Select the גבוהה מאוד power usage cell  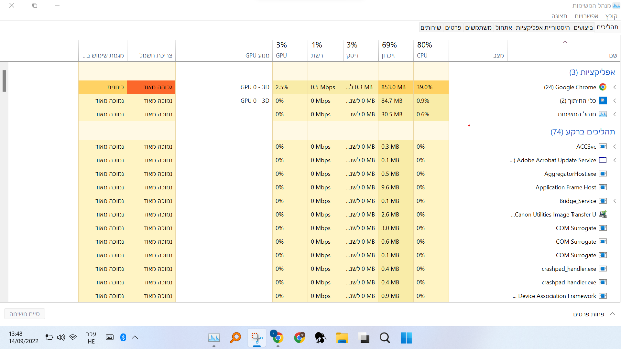[151, 87]
